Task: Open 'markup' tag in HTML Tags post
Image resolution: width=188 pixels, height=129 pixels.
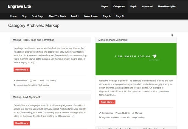Action: (46, 85)
